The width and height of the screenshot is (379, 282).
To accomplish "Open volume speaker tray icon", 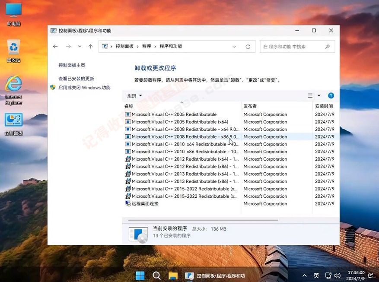I will pyautogui.click(x=338, y=276).
